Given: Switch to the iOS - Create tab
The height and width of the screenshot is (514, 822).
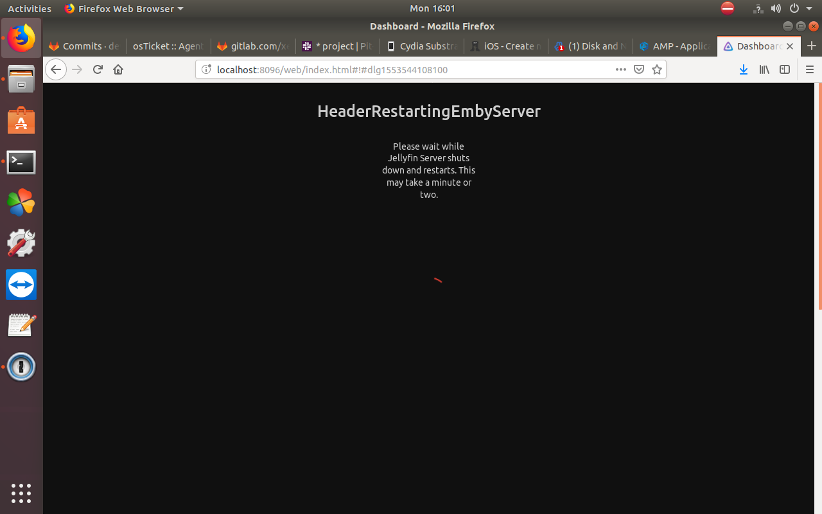Looking at the screenshot, I should [506, 46].
